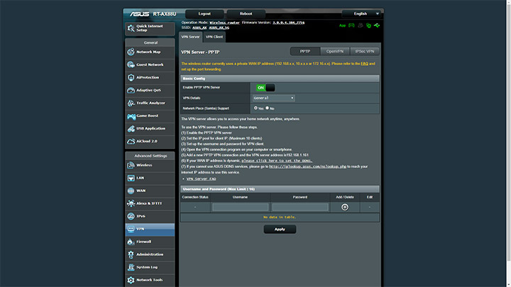Click the game controller status icon
511x287 pixels.
351,26
